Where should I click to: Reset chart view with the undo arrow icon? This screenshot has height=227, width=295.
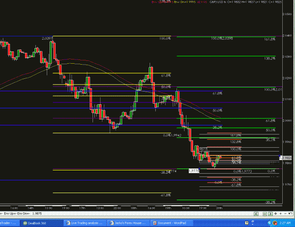point(290,214)
